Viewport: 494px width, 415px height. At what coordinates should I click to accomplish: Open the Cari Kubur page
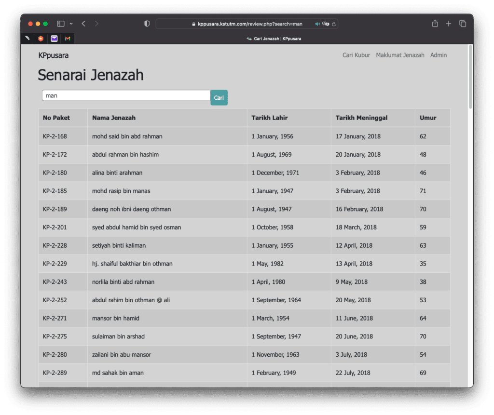pyautogui.click(x=356, y=55)
